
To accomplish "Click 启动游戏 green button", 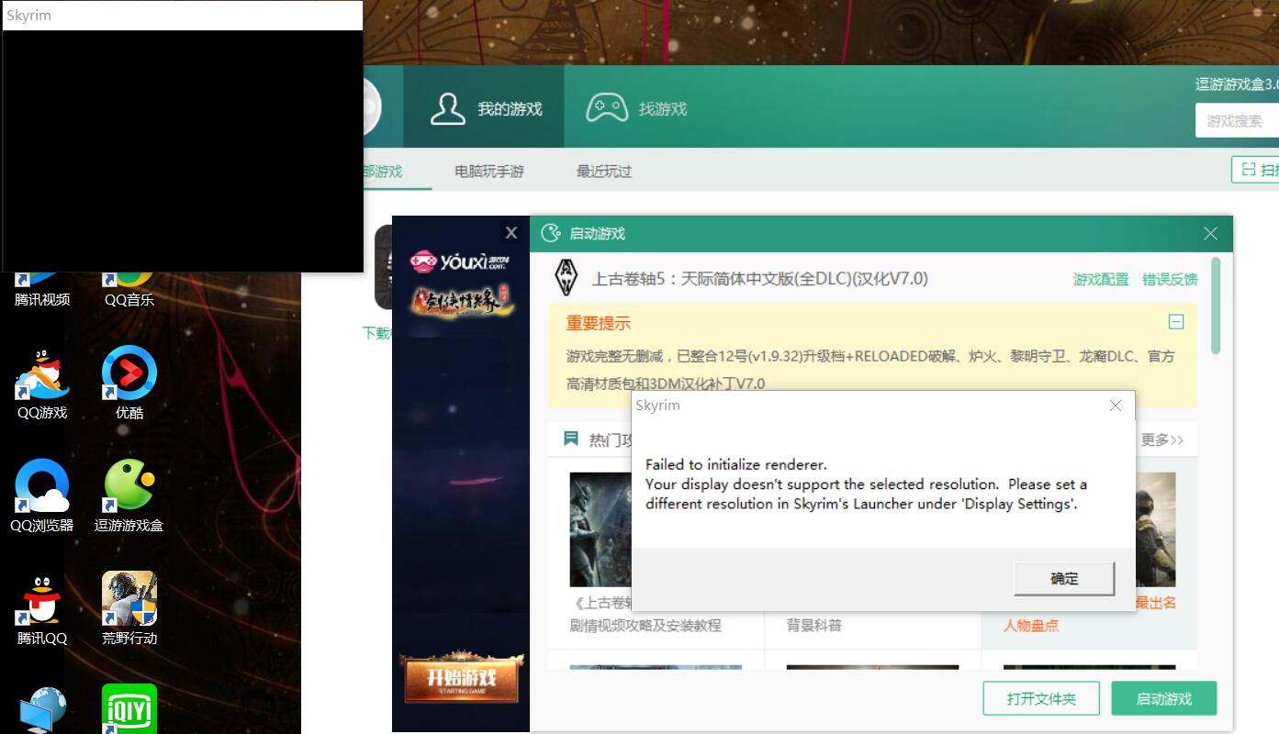I will coord(1164,698).
